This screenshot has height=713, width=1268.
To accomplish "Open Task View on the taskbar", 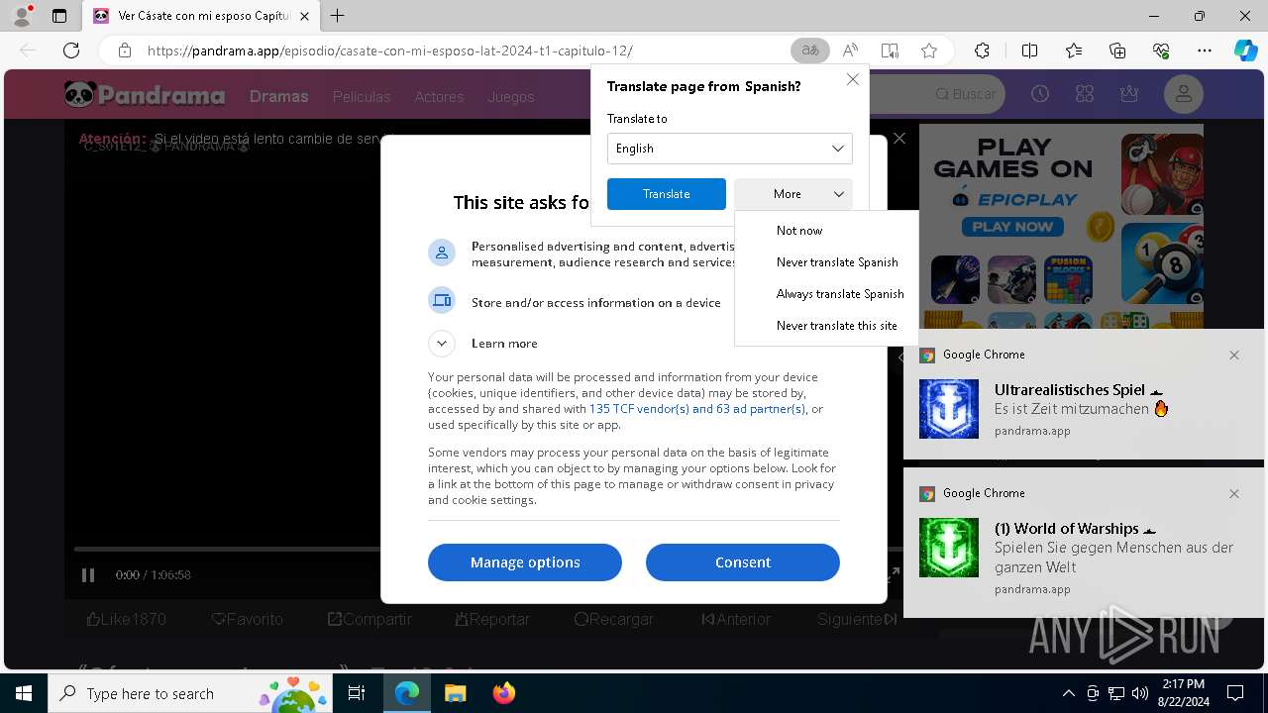I will coord(358,693).
